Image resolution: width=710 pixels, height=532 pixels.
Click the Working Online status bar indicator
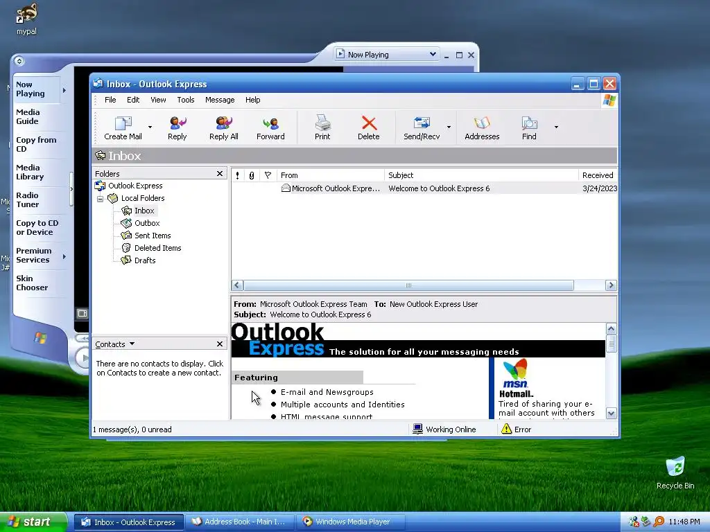444,429
